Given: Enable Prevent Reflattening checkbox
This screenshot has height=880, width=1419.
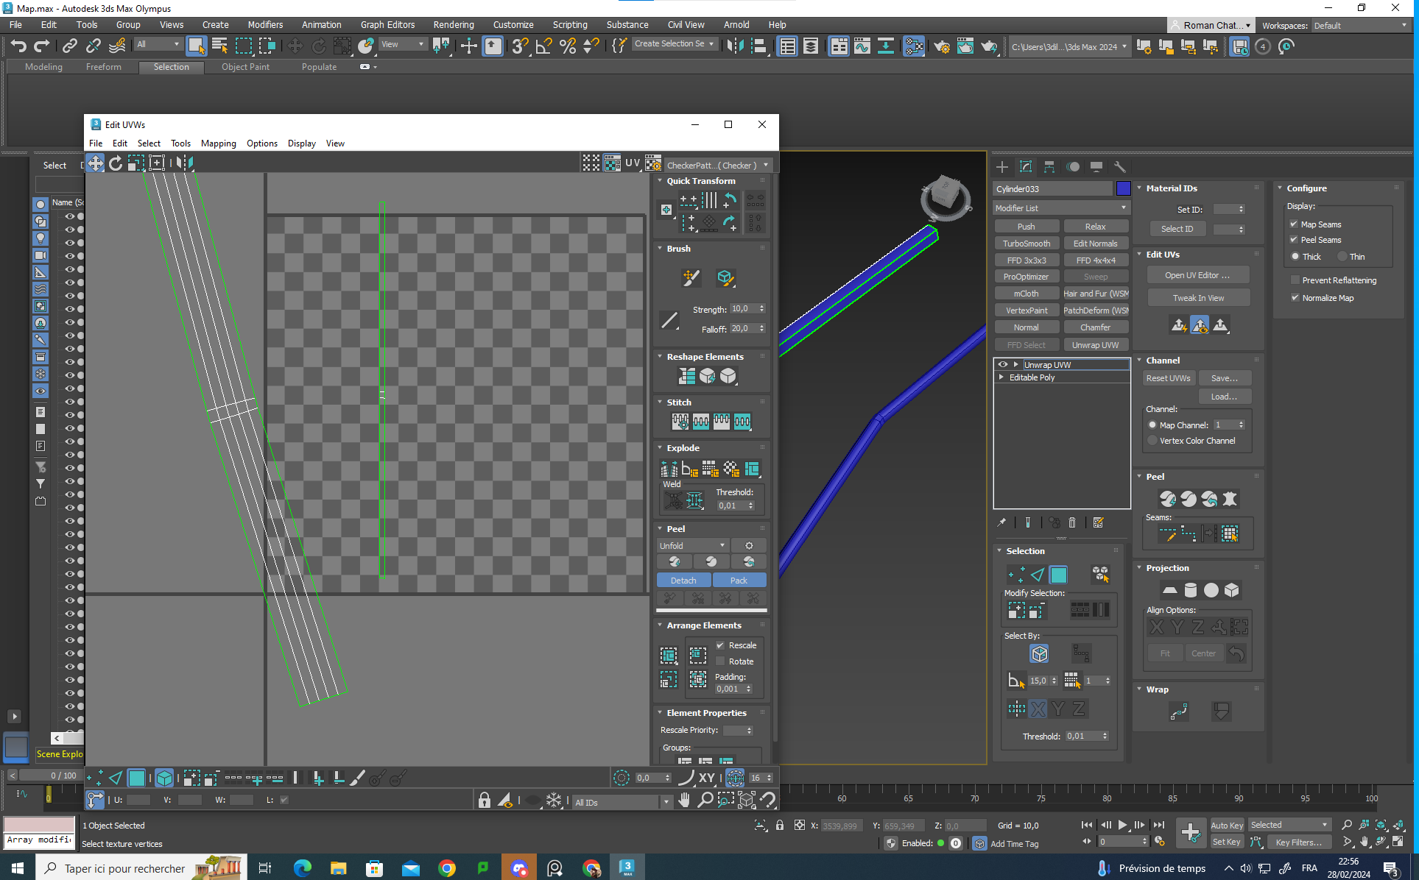Looking at the screenshot, I should (x=1295, y=280).
